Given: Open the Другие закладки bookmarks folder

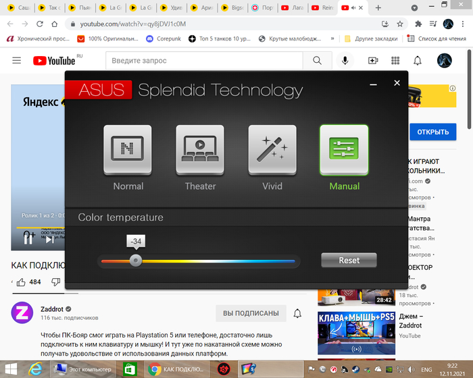Looking at the screenshot, I should tap(371, 38).
